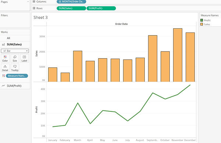221x143 pixels.
Task: Click the January month axis label
Action: [x=53, y=140]
